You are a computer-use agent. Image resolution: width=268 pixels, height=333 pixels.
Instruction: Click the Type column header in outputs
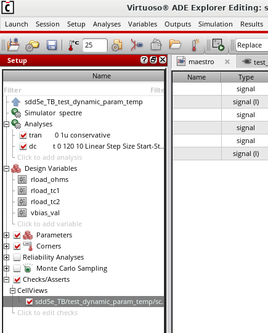[245, 77]
